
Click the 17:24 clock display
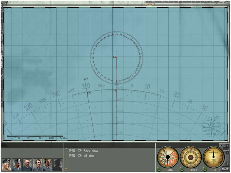[x=226, y=169]
